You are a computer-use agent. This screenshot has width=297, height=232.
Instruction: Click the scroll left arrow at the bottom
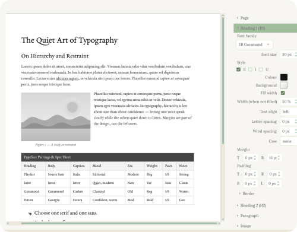[x=8, y=223]
